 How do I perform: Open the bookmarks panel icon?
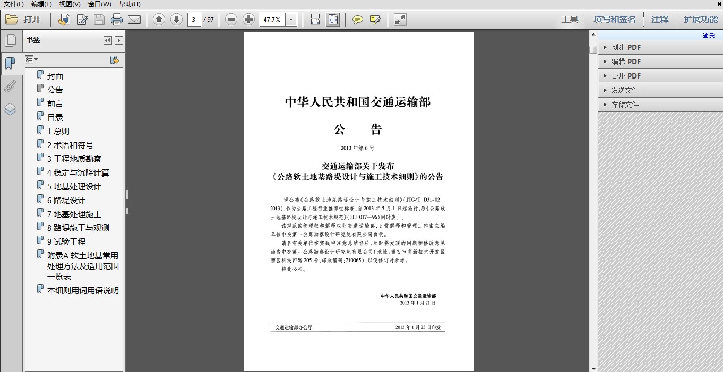(x=10, y=64)
